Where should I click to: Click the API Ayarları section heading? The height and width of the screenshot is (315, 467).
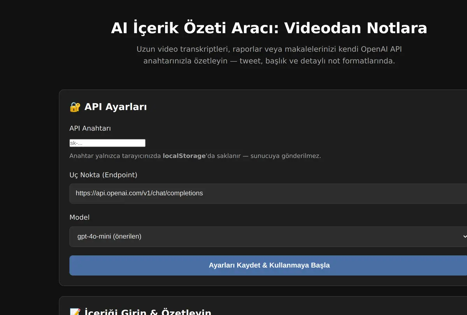tap(108, 107)
